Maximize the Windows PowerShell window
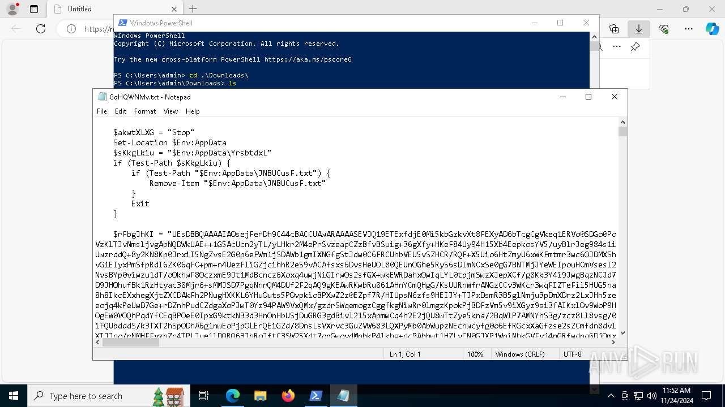The height and width of the screenshot is (407, 725). point(560,23)
